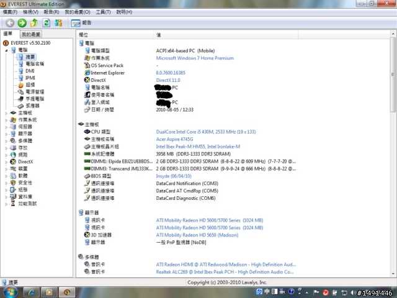Select the DIMM3: Transcend row

pos(190,168)
